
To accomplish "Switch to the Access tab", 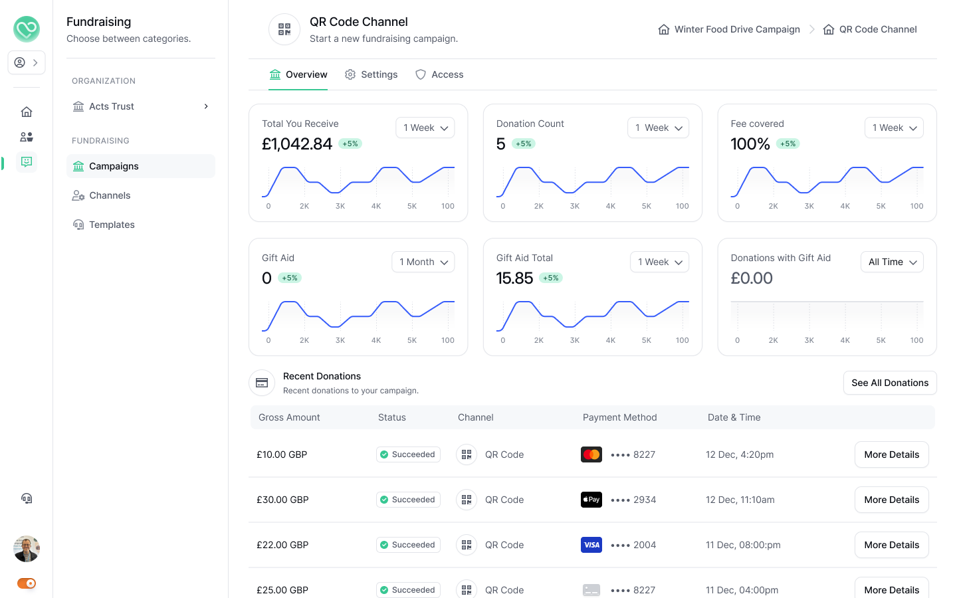I will click(439, 74).
